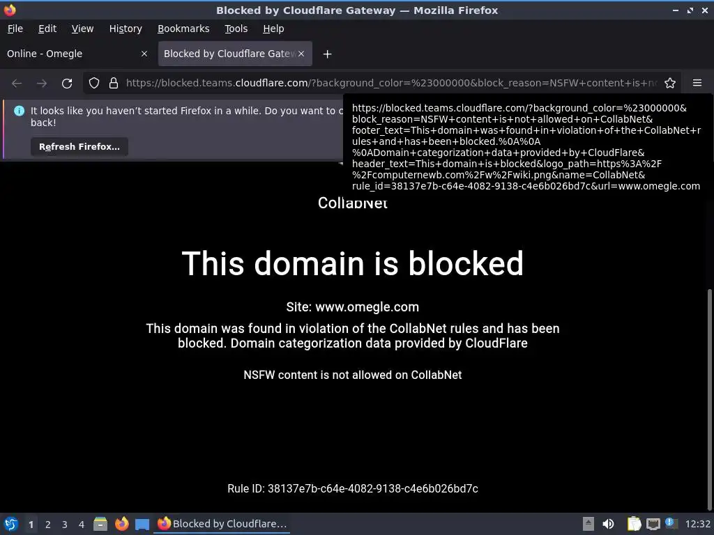
Task: Open the volume control tray icon
Action: (x=608, y=524)
